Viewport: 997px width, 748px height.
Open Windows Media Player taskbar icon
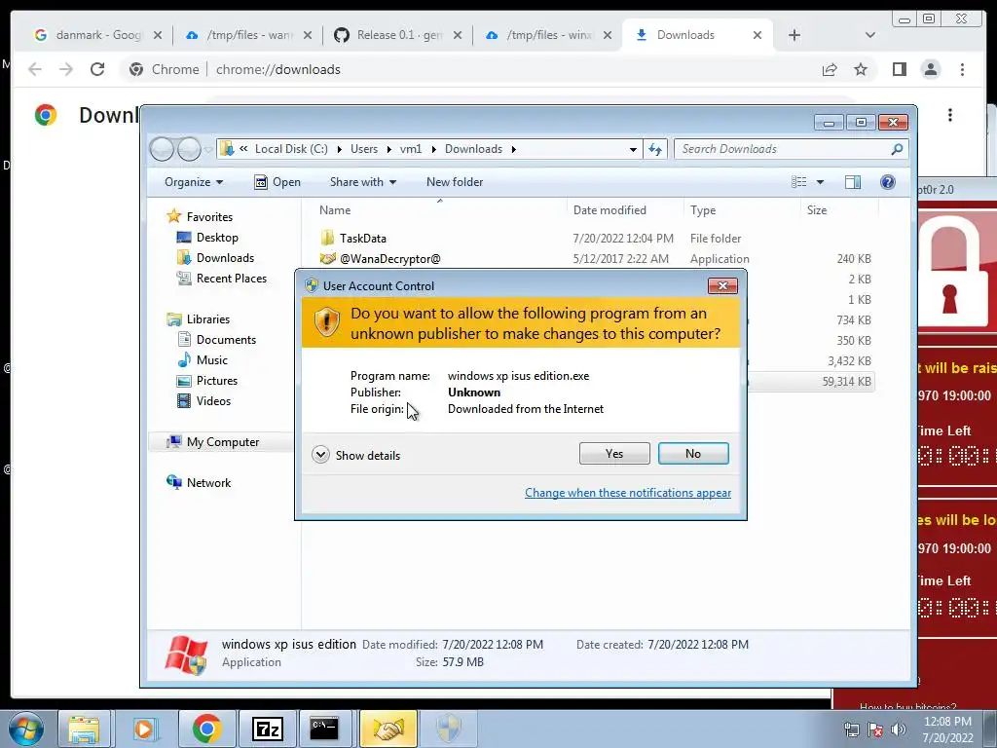tap(144, 729)
